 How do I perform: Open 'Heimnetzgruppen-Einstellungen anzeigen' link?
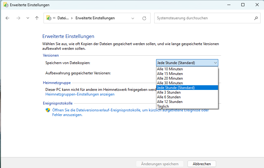point(80,94)
